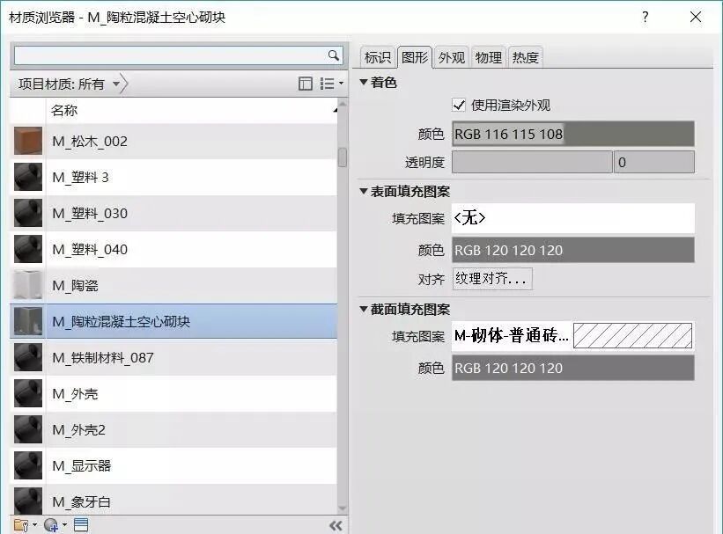The width and height of the screenshot is (723, 534).
Task: Click the create new material icon
Action: [x=49, y=523]
